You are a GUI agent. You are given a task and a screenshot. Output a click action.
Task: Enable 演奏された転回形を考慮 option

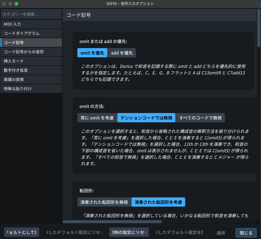(158, 202)
